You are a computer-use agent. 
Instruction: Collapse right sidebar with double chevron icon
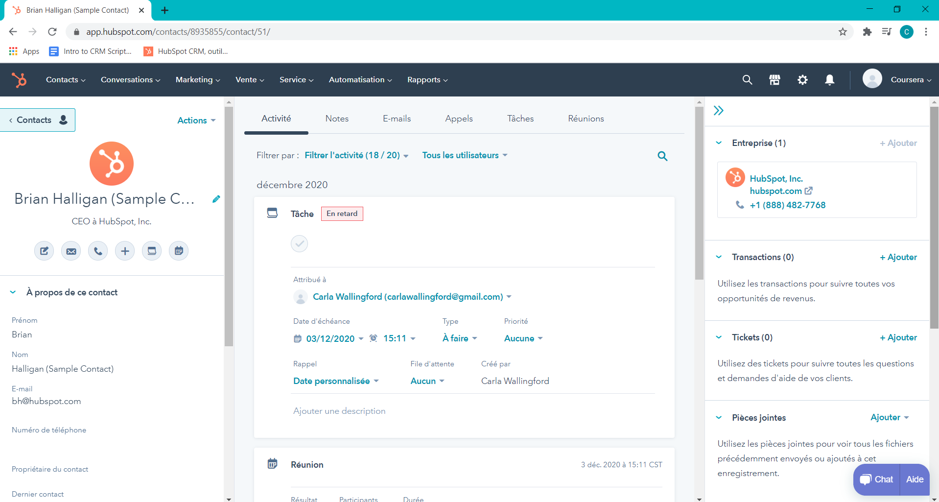coord(718,110)
